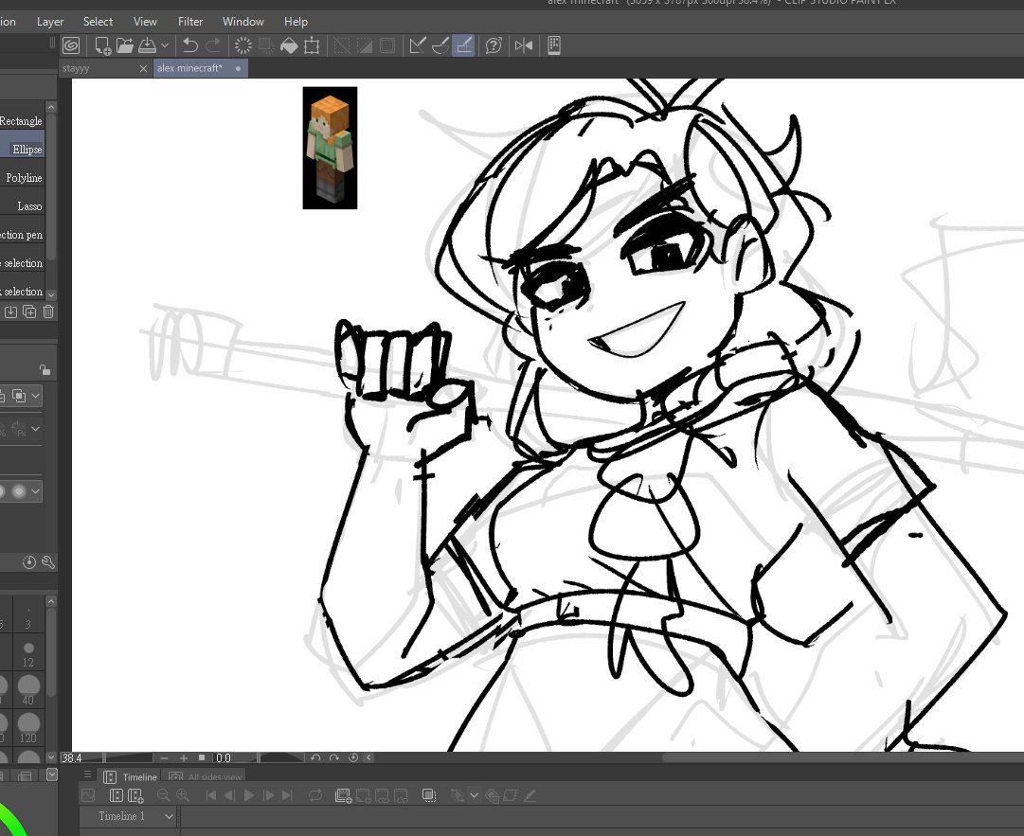Click the import sub tool download icon
This screenshot has width=1024, height=836.
(11, 311)
